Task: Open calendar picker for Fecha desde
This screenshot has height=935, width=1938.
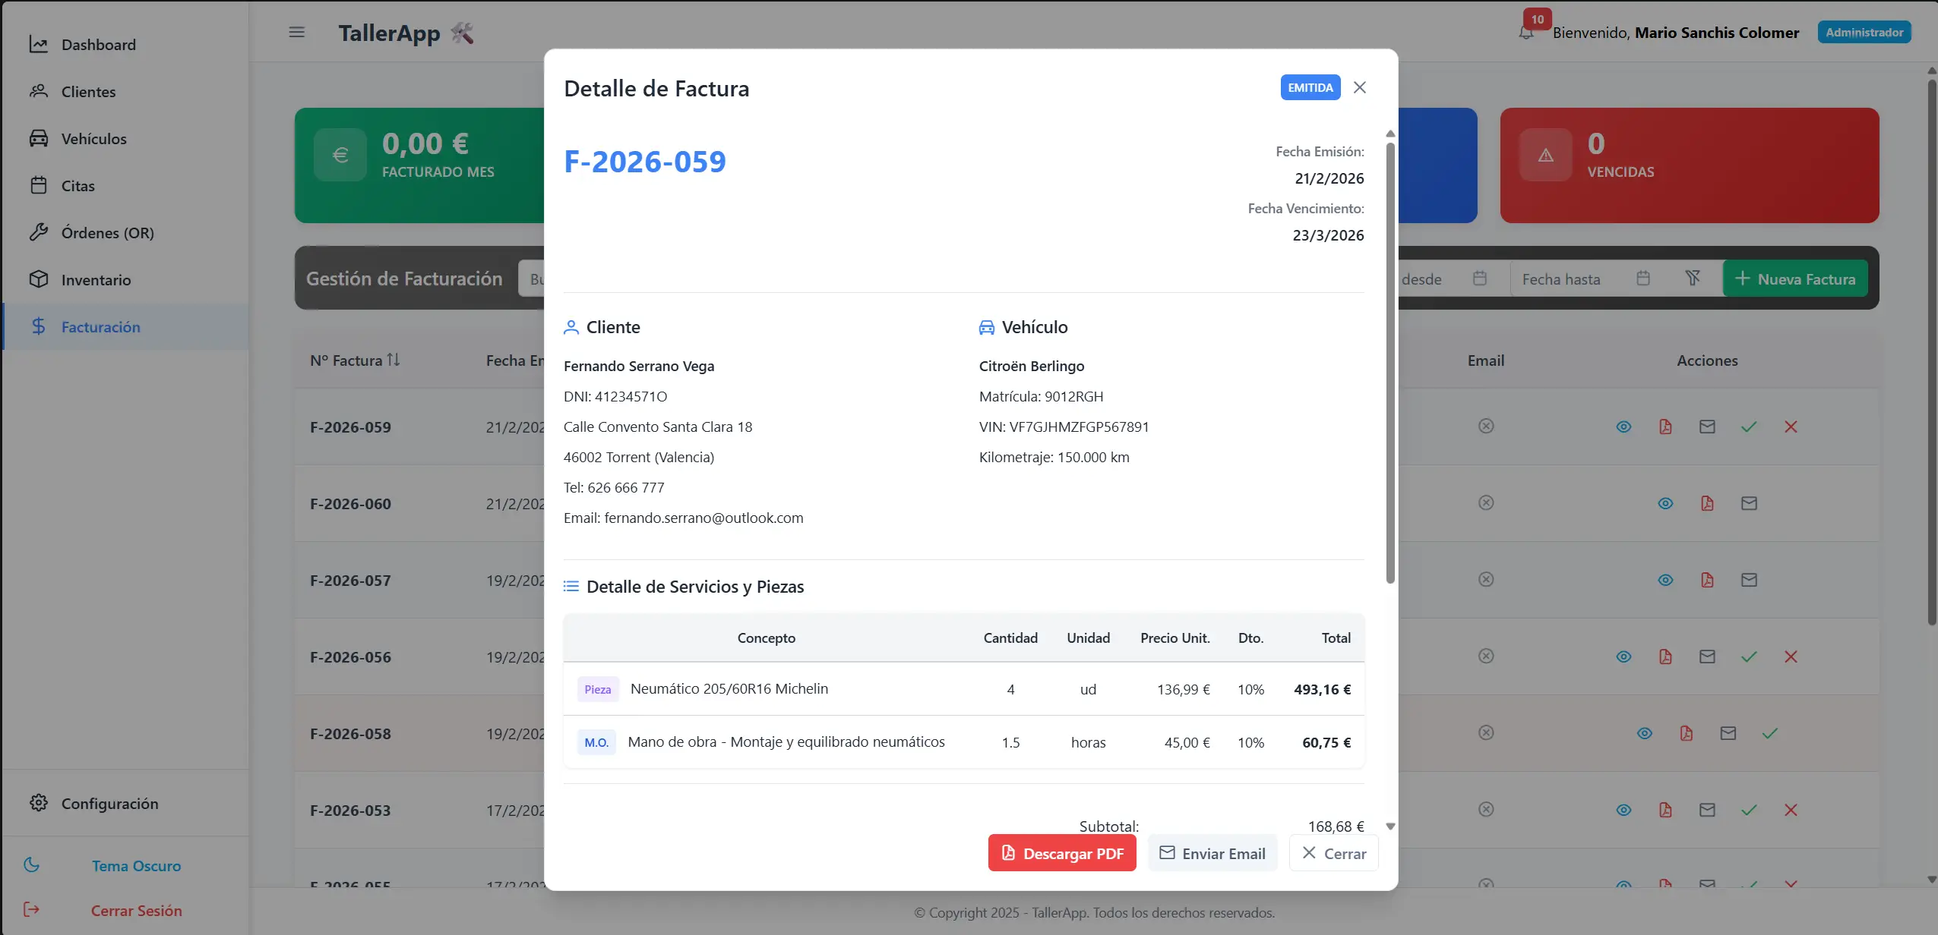Action: coord(1479,279)
